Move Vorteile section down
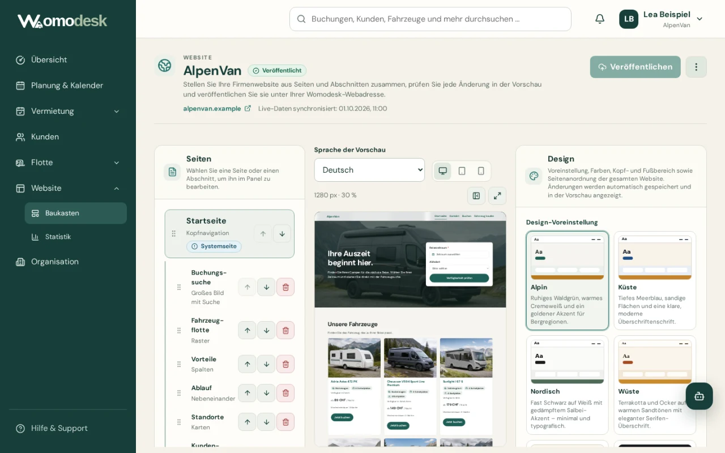725x453 pixels. click(x=266, y=364)
